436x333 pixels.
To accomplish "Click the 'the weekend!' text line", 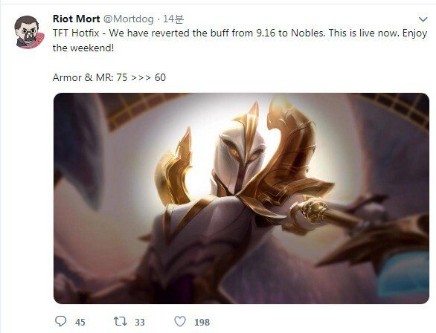I will (83, 48).
